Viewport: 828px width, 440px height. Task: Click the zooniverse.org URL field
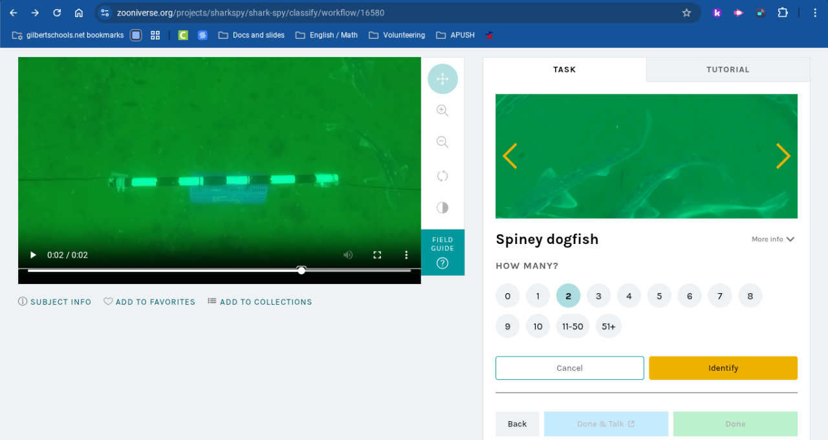252,13
